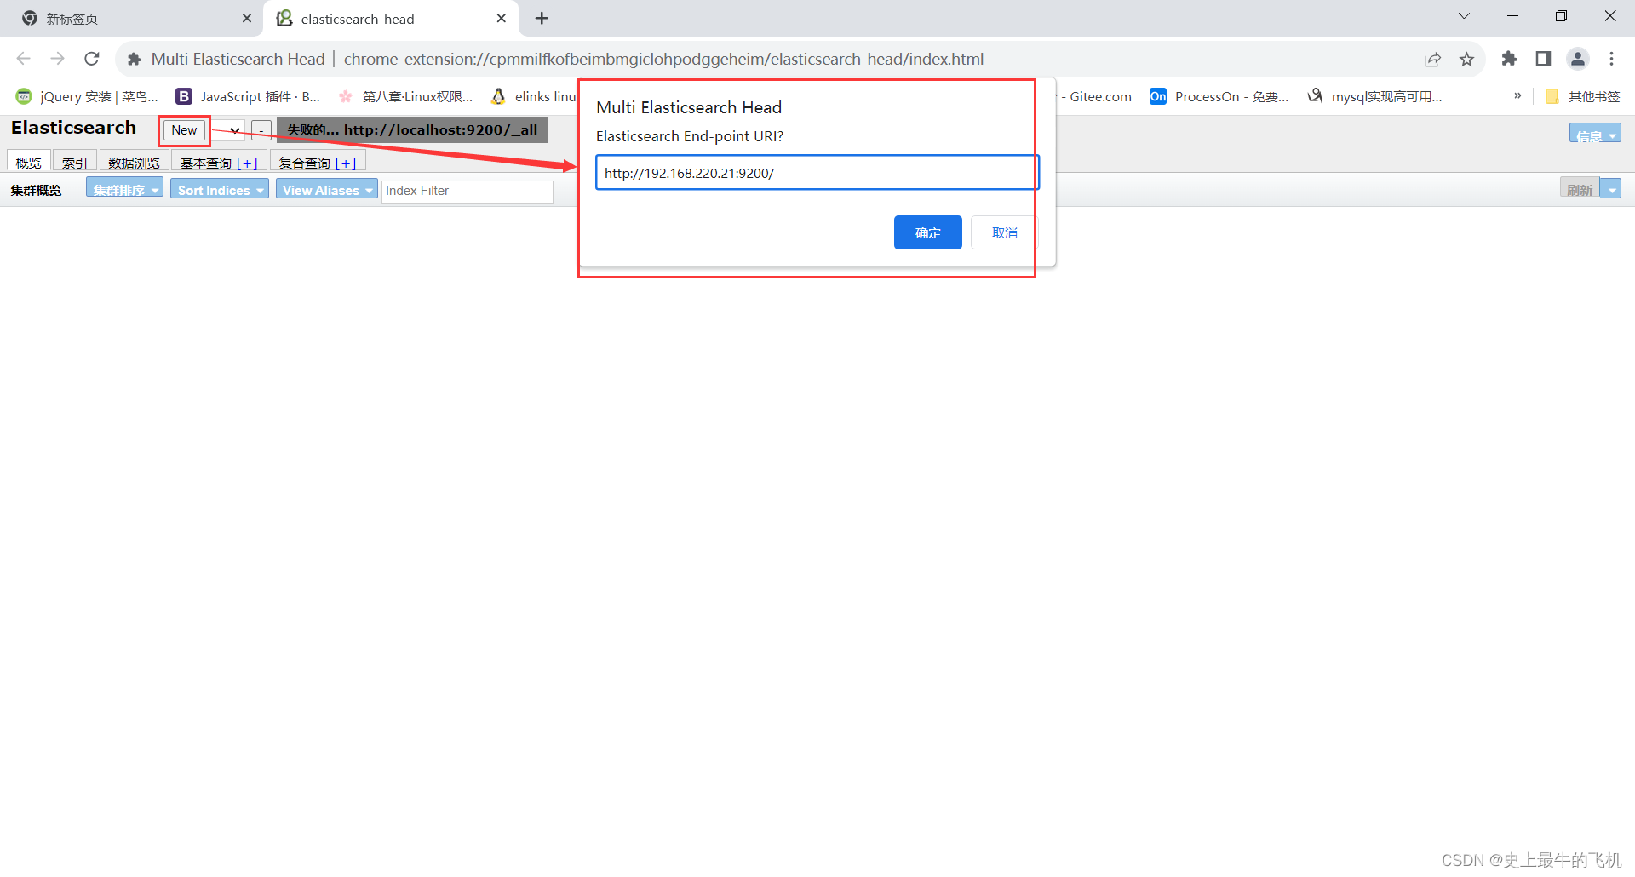Open 其他书签 folder
Viewport: 1635px width, 877px height.
pos(1583,96)
